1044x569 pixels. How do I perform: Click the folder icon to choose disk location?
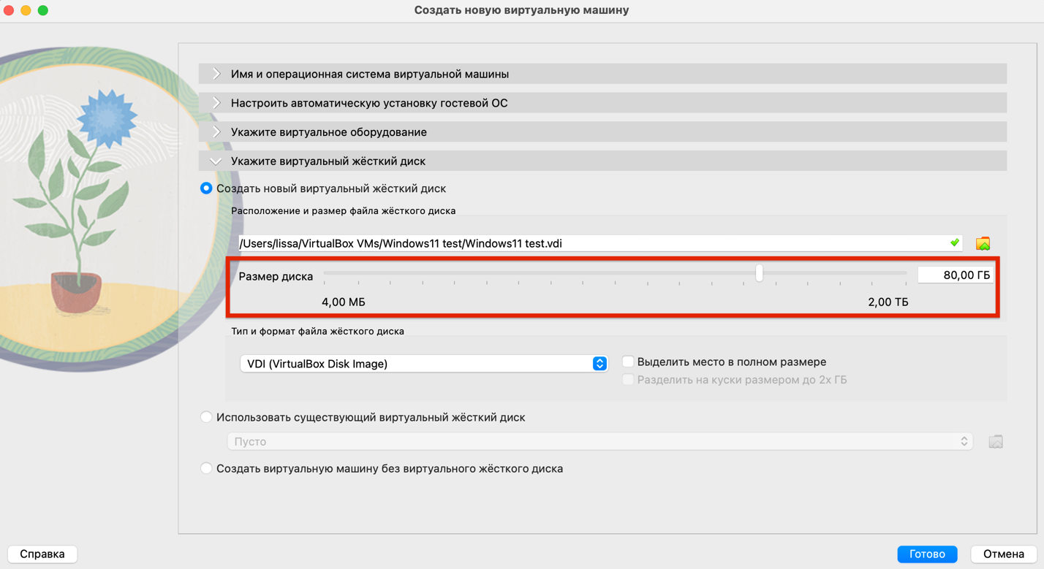[x=983, y=243]
